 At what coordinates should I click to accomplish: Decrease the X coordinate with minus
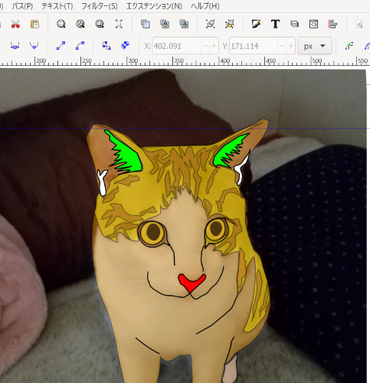point(205,46)
